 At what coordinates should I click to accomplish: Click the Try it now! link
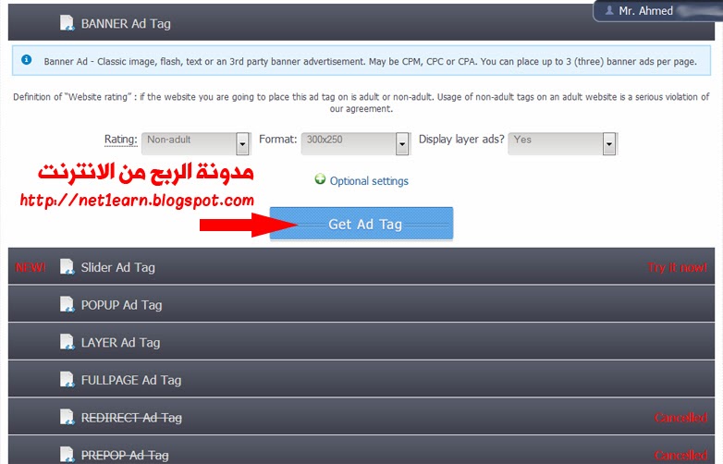point(677,267)
